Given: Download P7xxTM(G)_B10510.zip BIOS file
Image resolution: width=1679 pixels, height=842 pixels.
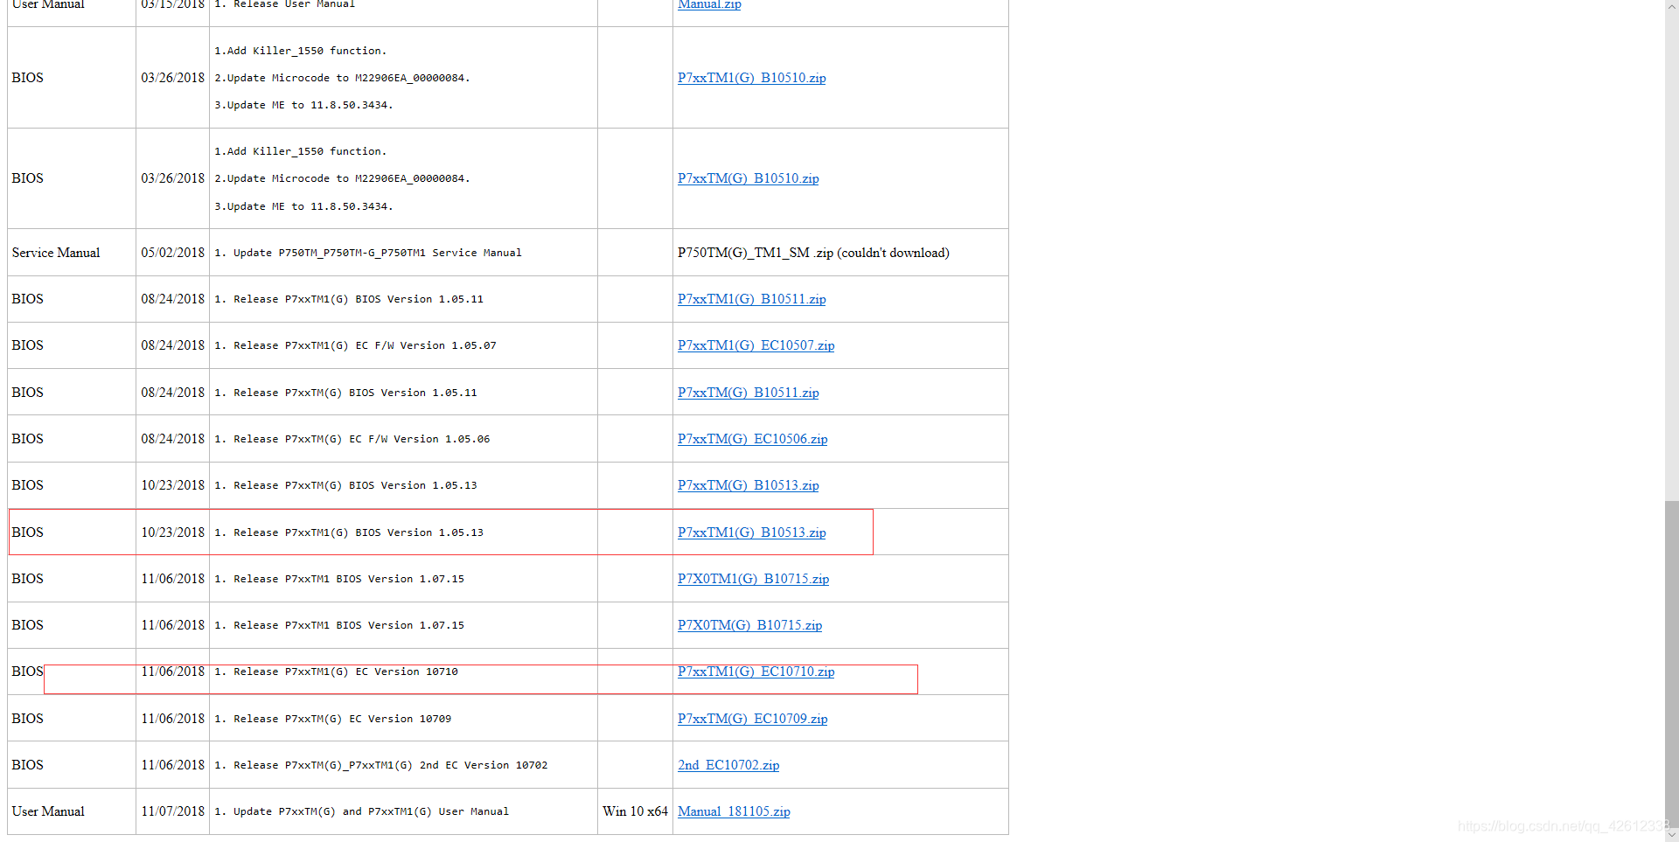Looking at the screenshot, I should (748, 178).
